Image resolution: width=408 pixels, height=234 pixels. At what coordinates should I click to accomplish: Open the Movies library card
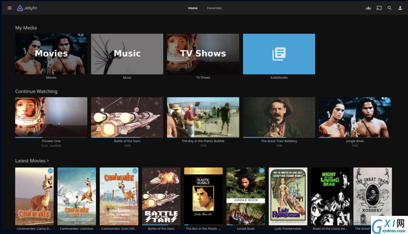[x=51, y=54]
